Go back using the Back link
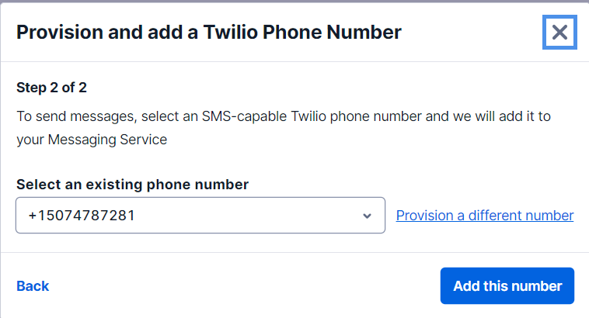Viewport: 589px width, 318px height. coord(33,286)
